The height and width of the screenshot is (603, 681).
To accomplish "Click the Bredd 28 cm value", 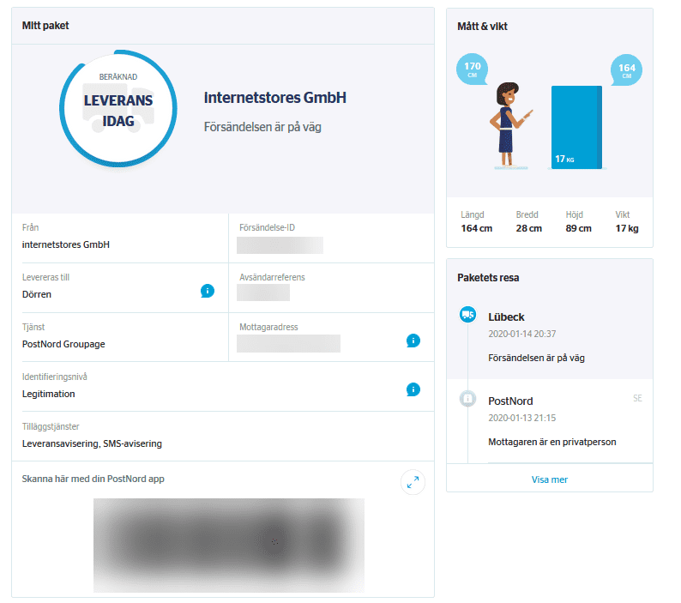I will pyautogui.click(x=528, y=228).
